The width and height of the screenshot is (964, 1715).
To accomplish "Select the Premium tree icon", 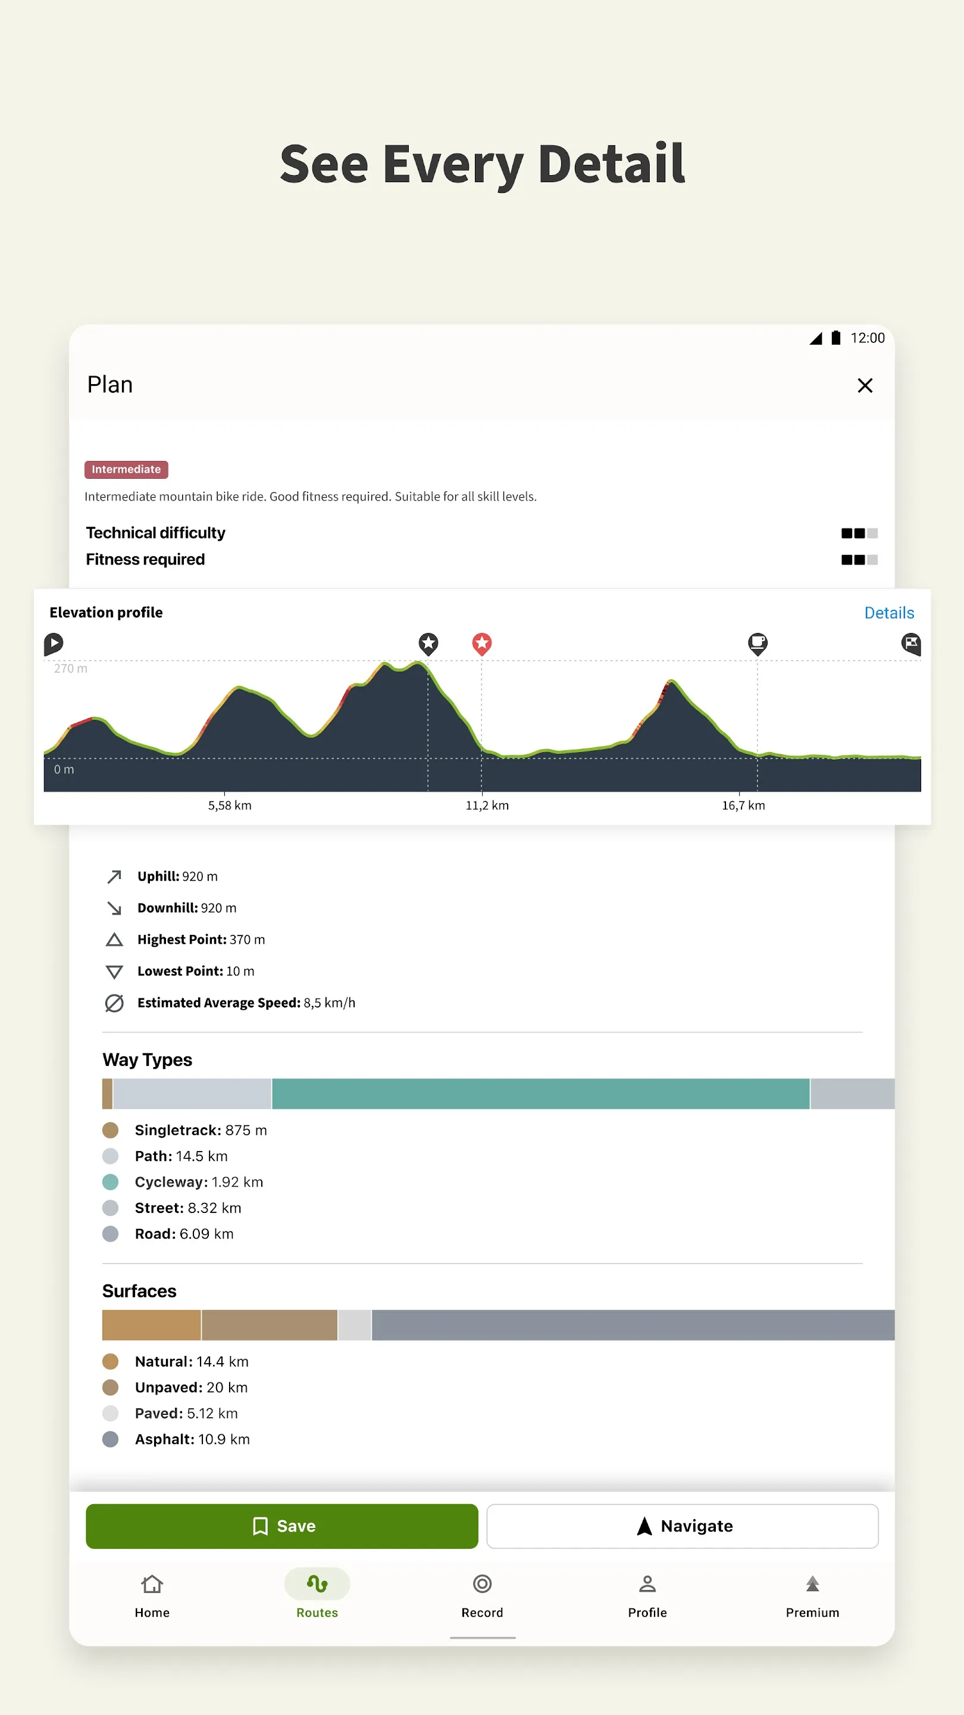I will tap(812, 1585).
